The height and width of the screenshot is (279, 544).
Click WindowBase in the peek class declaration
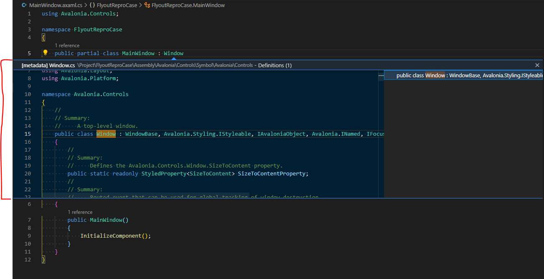pyautogui.click(x=141, y=134)
